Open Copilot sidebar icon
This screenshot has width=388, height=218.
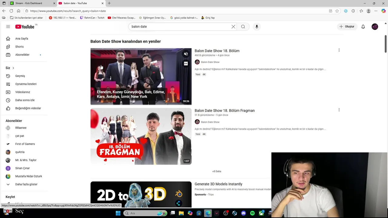[383, 11]
